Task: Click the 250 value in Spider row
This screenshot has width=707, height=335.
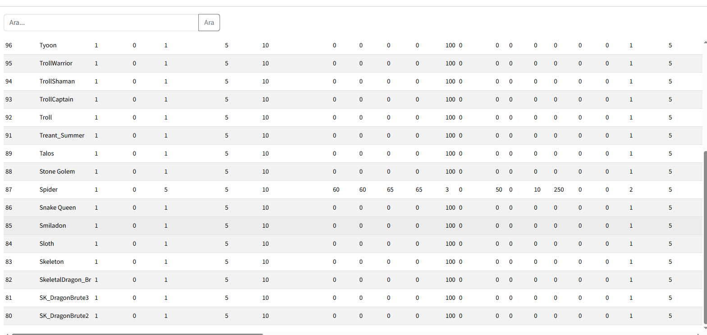Action: click(x=559, y=190)
